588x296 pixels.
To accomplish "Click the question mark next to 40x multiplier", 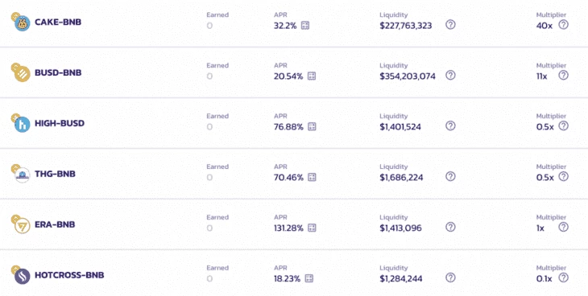I will click(563, 25).
